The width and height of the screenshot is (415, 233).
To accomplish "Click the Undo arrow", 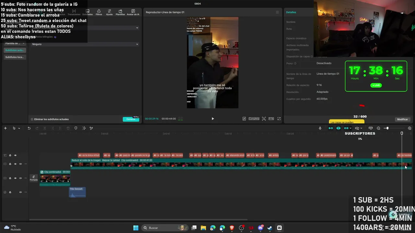I will pos(29,128).
